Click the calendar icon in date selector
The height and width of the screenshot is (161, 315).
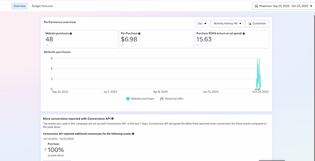(256, 6)
